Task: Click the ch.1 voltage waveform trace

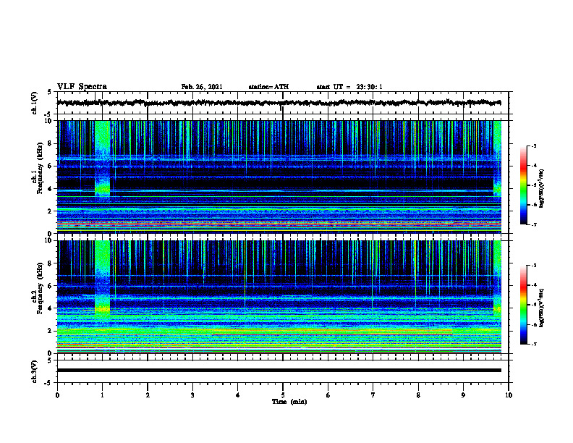Action: pyautogui.click(x=279, y=103)
